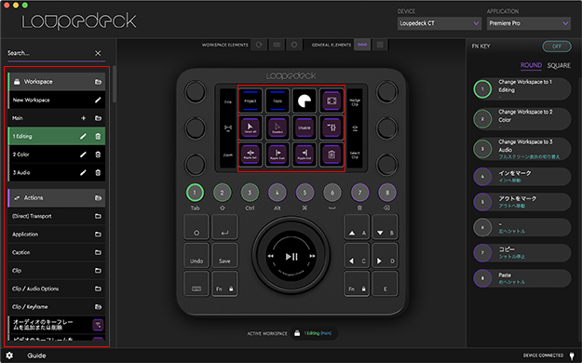
Task: Click round button 4 labeled Alt
Action: click(277, 193)
